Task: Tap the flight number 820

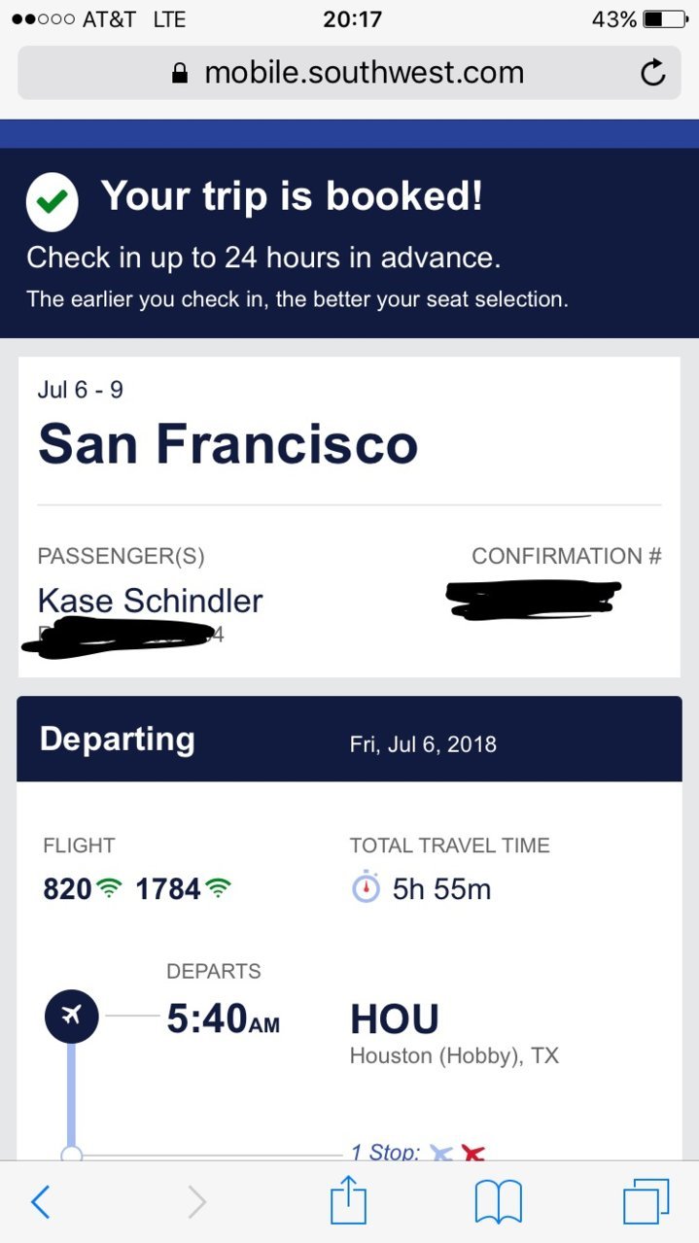Action: click(x=67, y=888)
